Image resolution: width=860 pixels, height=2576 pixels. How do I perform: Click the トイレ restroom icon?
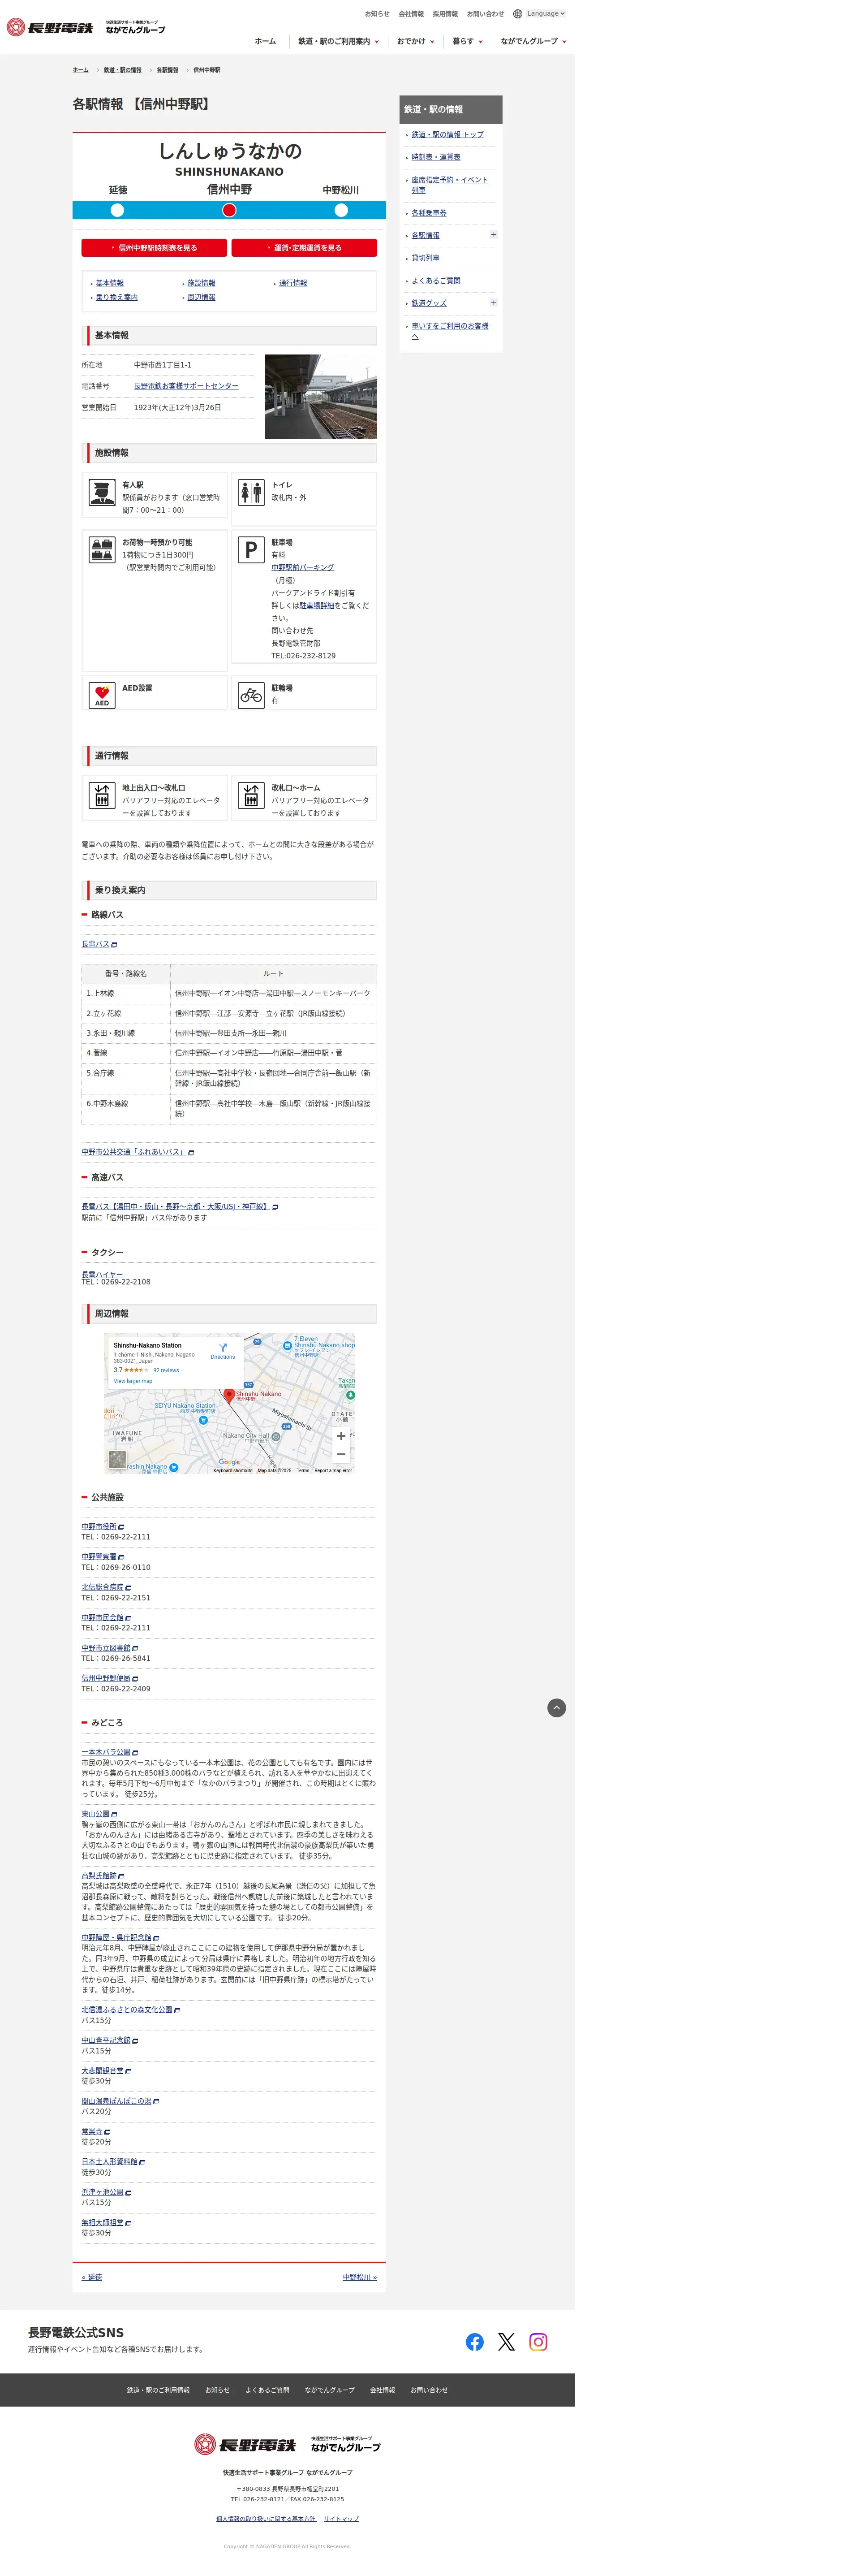[x=251, y=493]
